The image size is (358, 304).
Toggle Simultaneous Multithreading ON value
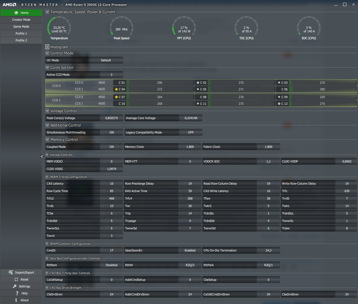click(x=112, y=132)
